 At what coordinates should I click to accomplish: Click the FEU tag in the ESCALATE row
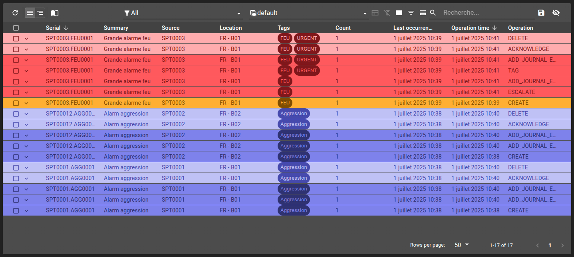tap(285, 92)
